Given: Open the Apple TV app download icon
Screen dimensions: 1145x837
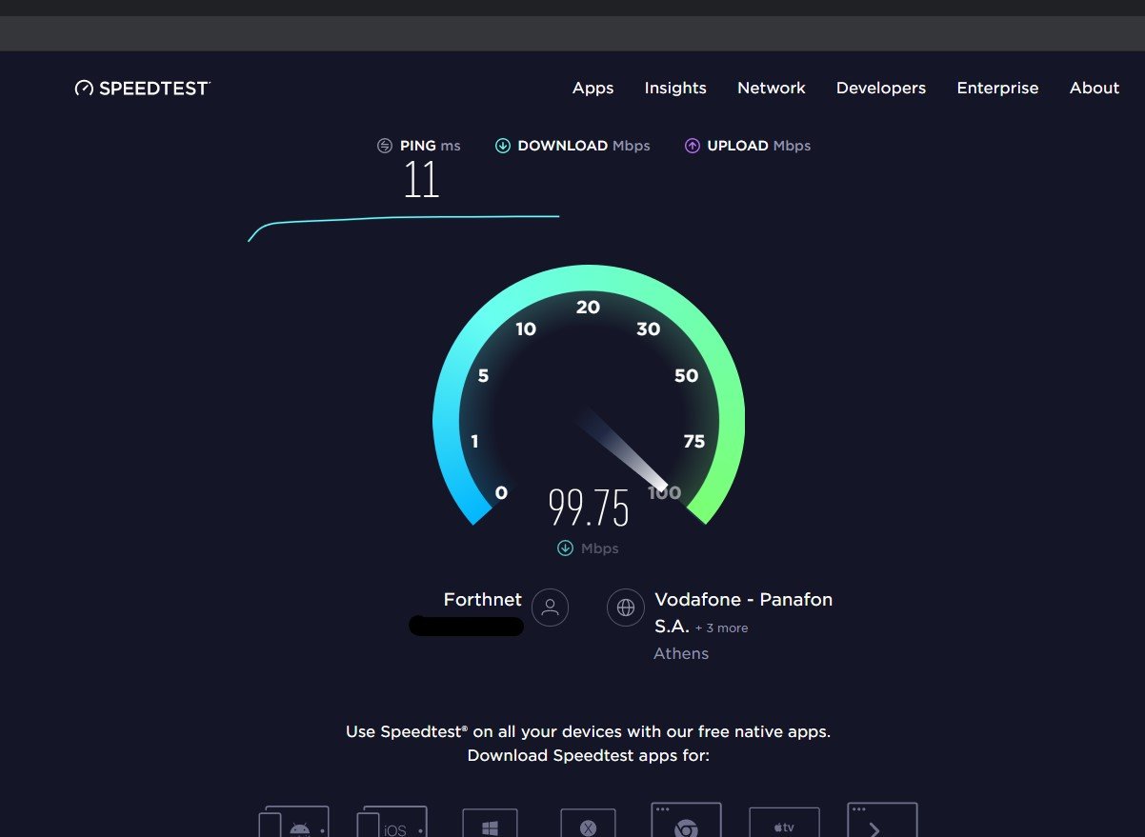Looking at the screenshot, I should pyautogui.click(x=784, y=823).
